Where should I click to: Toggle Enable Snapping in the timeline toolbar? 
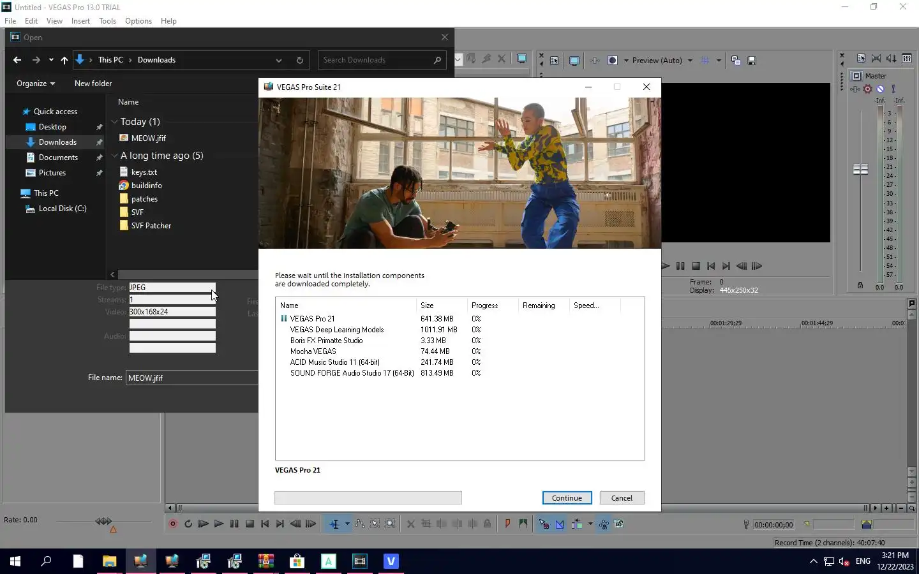(x=544, y=524)
